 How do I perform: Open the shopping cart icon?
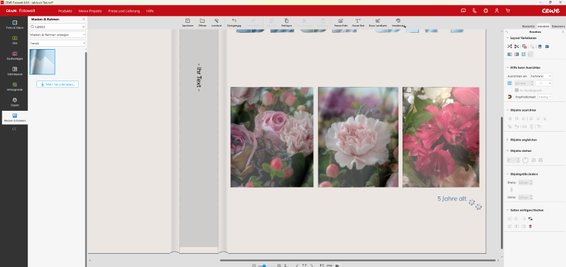[508, 11]
